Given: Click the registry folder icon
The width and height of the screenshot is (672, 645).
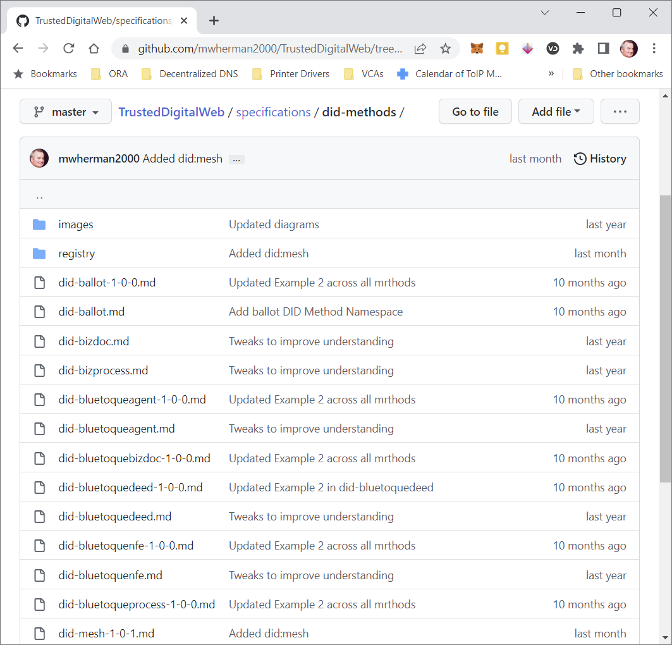Looking at the screenshot, I should pyautogui.click(x=39, y=254).
